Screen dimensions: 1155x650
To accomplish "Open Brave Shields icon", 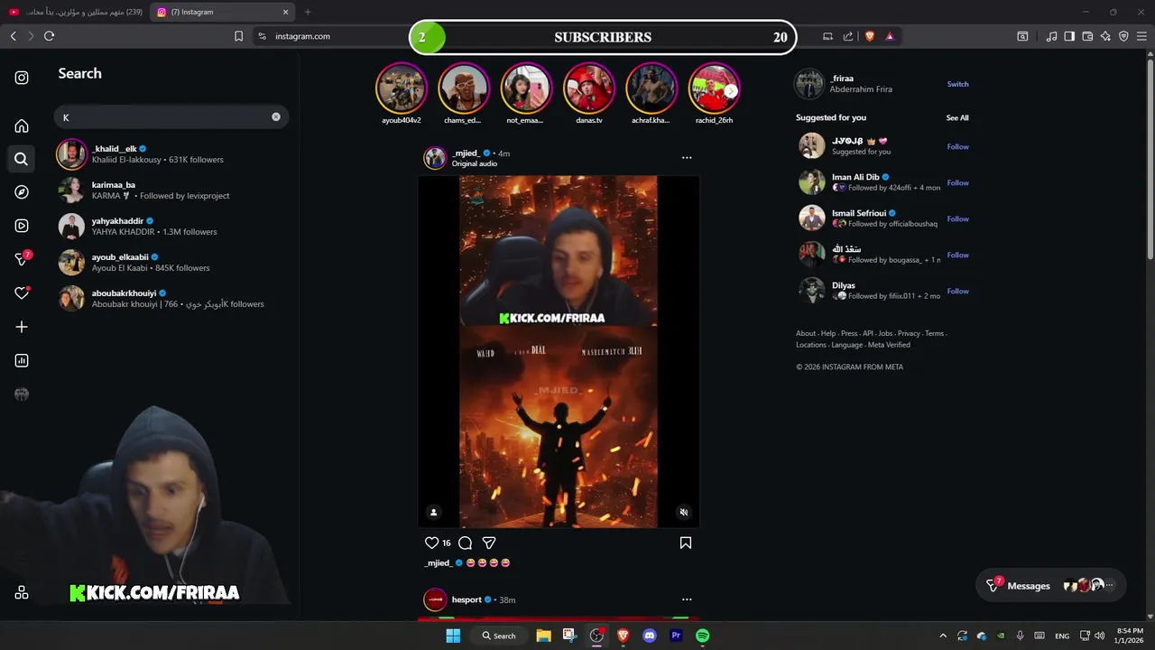I will click(870, 36).
